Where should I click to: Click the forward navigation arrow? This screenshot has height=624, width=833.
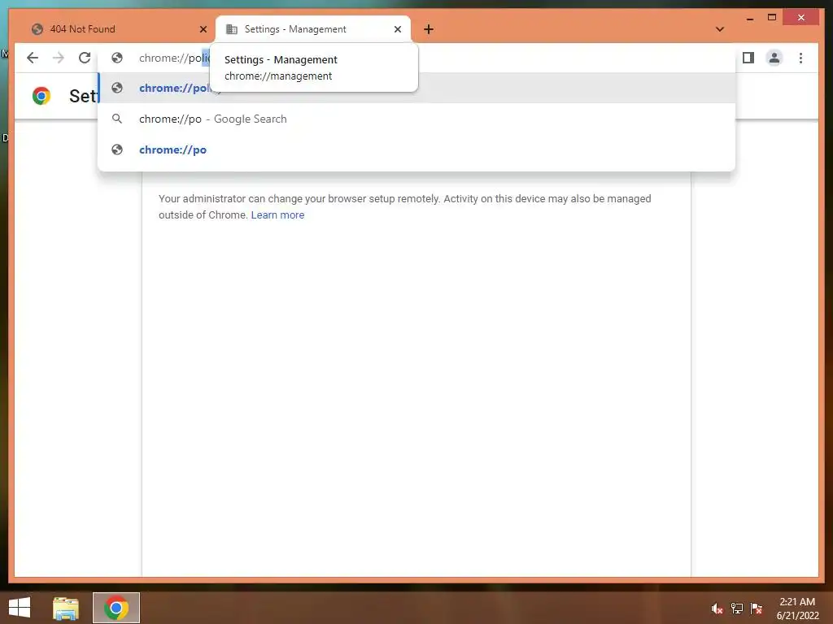tap(59, 58)
